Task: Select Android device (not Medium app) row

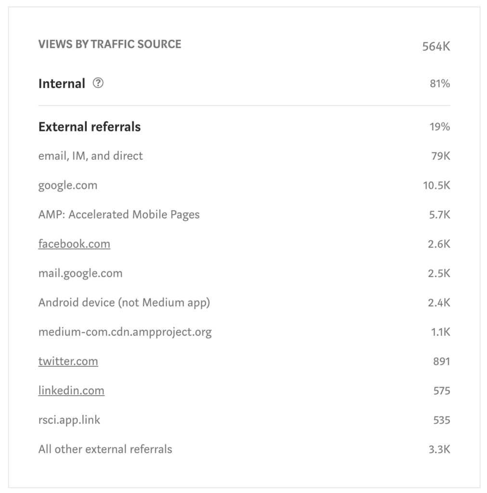Action: point(244,302)
